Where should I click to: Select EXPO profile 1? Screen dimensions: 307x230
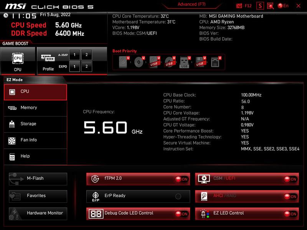(74, 66)
